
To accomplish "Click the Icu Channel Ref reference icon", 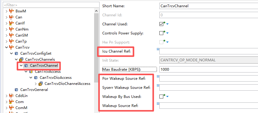I will (x=158, y=49).
